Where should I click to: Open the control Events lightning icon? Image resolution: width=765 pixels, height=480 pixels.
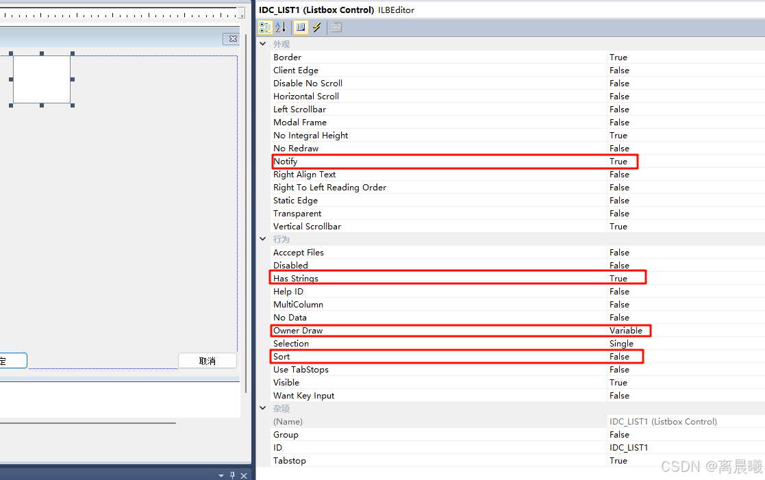(x=316, y=27)
